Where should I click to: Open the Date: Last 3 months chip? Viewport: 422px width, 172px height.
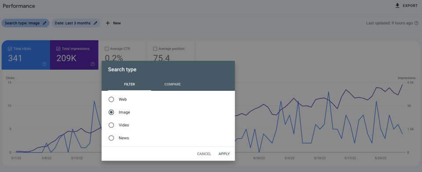click(x=76, y=23)
